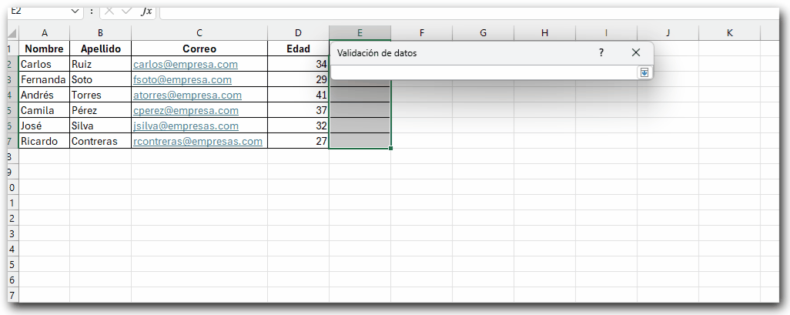Select column H header
The height and width of the screenshot is (315, 790).
pyautogui.click(x=544, y=33)
